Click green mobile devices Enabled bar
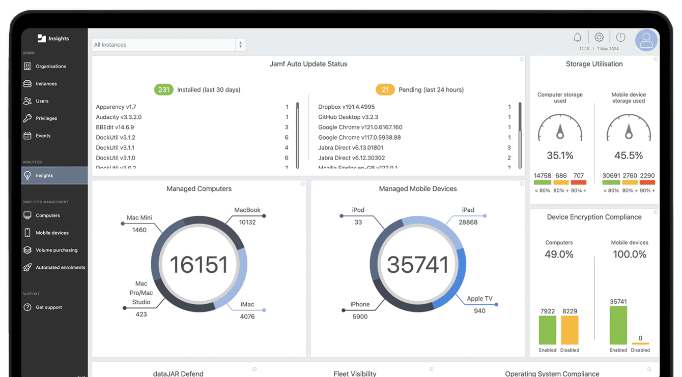 point(618,326)
